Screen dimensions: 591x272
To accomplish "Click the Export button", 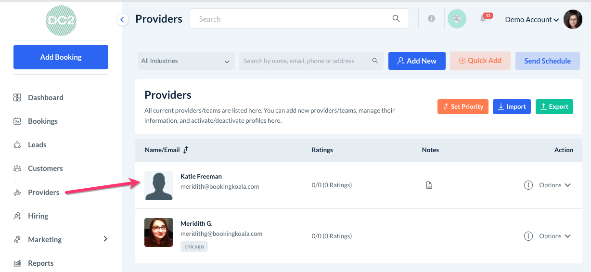I will [554, 107].
